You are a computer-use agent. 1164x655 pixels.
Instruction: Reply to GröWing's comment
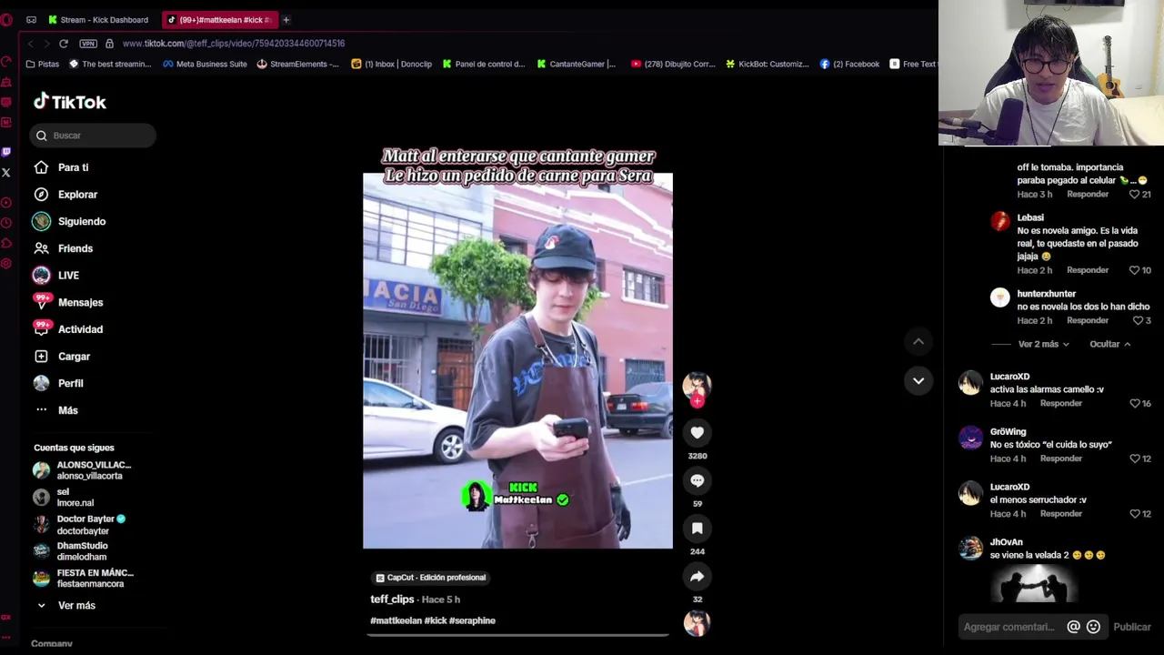(x=1061, y=458)
